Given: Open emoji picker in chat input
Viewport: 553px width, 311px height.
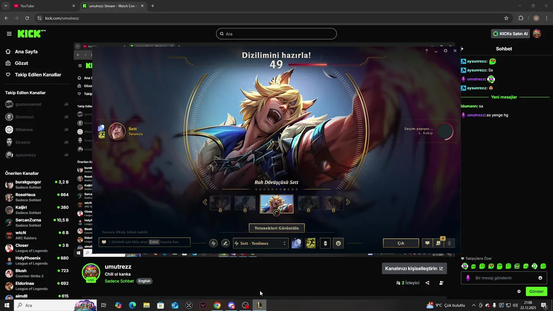Looking at the screenshot, I should [540, 278].
